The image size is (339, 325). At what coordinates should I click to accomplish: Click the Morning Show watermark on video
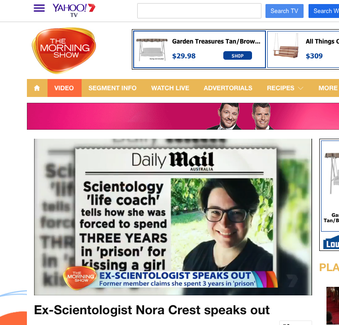tap(80, 277)
